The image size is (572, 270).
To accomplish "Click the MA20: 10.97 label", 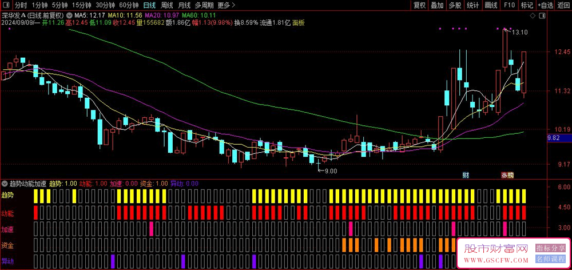I will [x=162, y=15].
